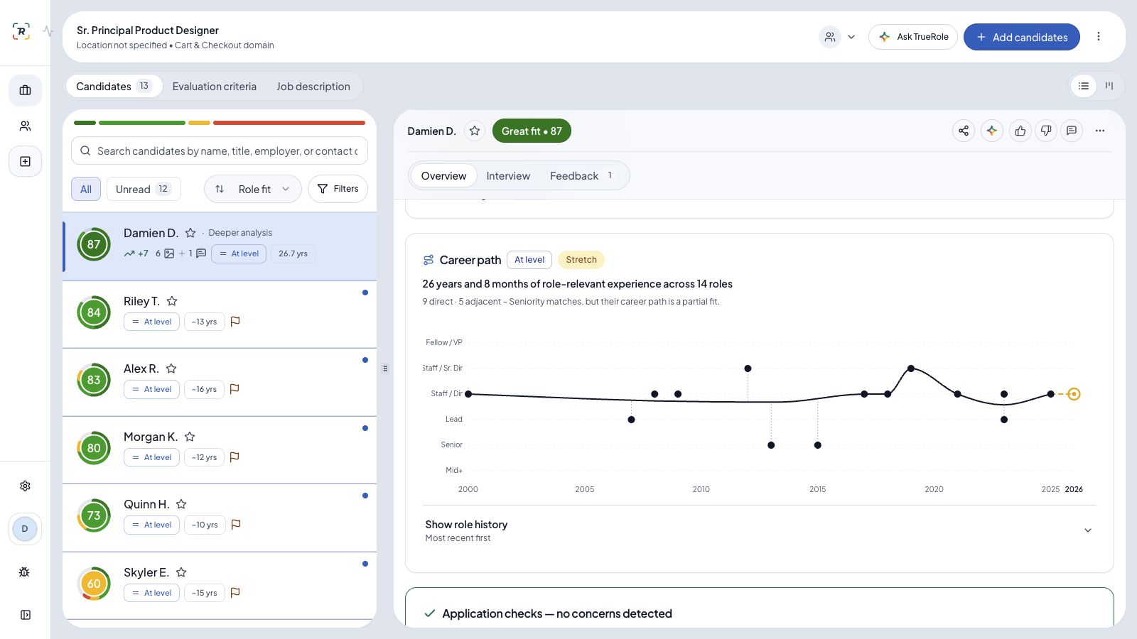Star Morgan K. in the list
Image resolution: width=1137 pixels, height=639 pixels.
[190, 437]
